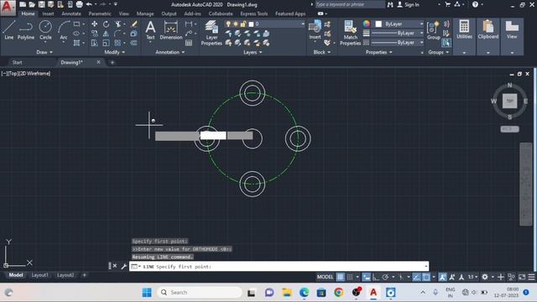The width and height of the screenshot is (537, 302).
Task: Click the Offset tool icon
Action: pyautogui.click(x=134, y=43)
